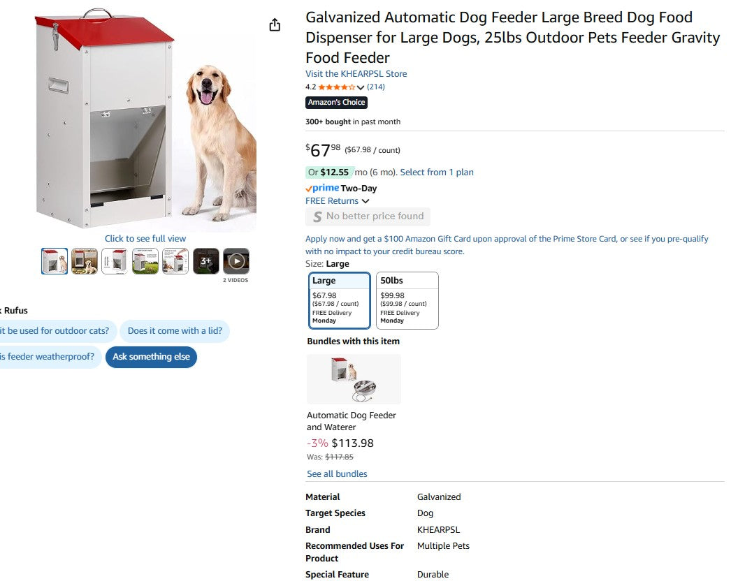Select the Large size option
The image size is (738, 581).
click(x=339, y=300)
